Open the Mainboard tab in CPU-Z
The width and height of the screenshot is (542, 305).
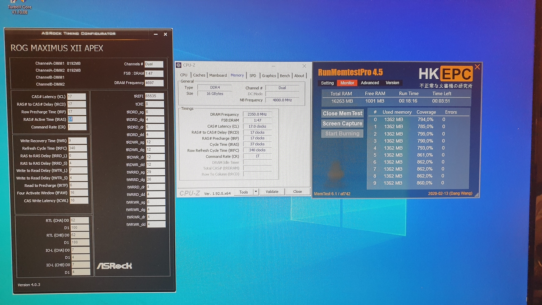coord(218,75)
